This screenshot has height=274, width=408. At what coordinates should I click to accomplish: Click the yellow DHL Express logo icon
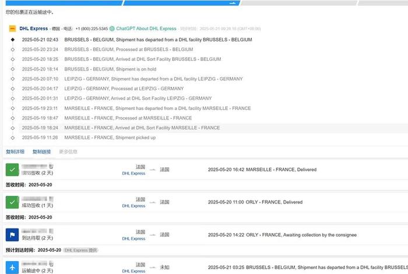pos(12,28)
